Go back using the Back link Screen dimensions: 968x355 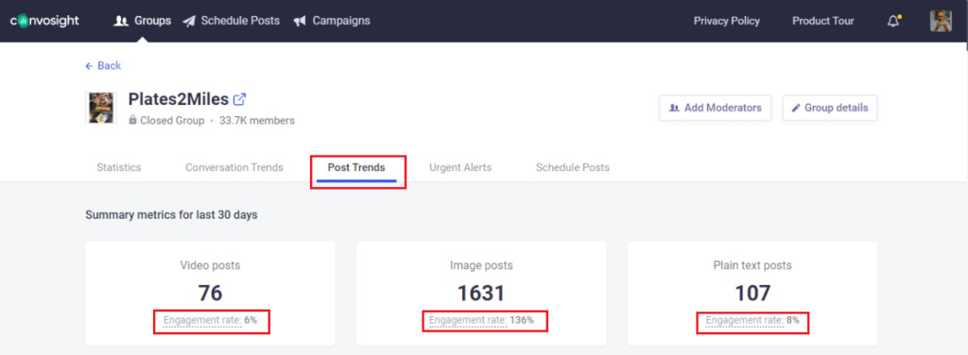click(x=103, y=65)
